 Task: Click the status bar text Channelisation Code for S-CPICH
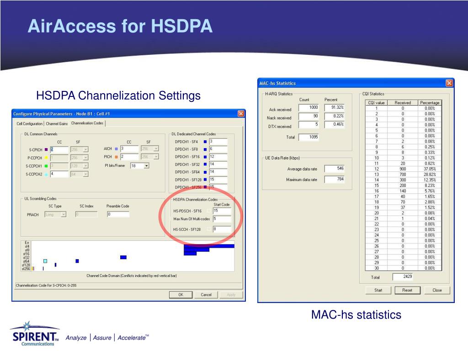(46, 285)
